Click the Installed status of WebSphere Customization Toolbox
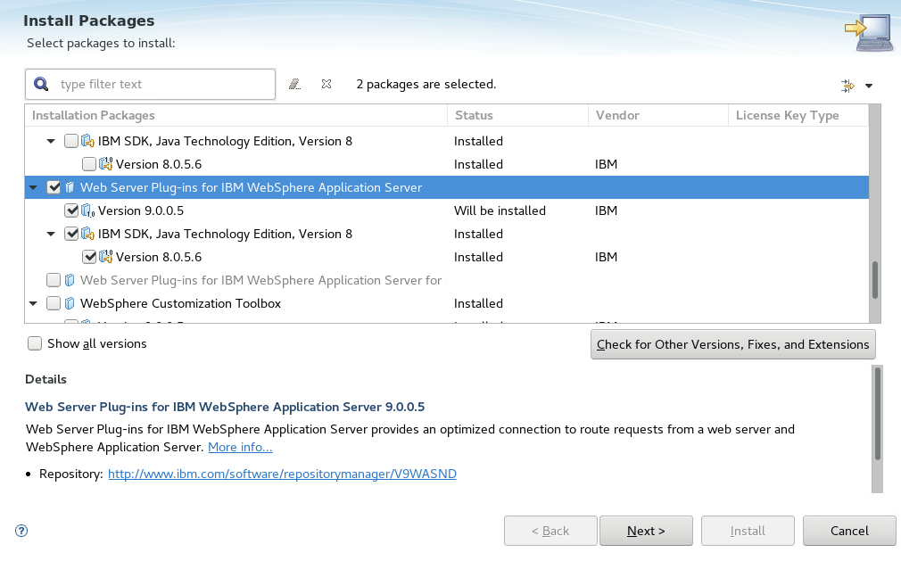Image resolution: width=901 pixels, height=561 pixels. 478,303
